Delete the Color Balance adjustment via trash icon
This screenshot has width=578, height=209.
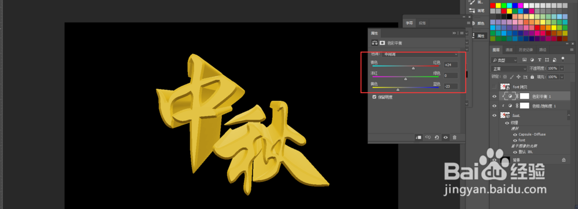tap(454, 138)
